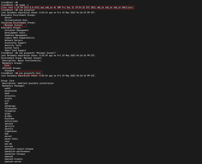The image size is (202, 164).
Task: Select the "Smart Card Support" group entry
Action: pyautogui.click(x=16, y=50)
